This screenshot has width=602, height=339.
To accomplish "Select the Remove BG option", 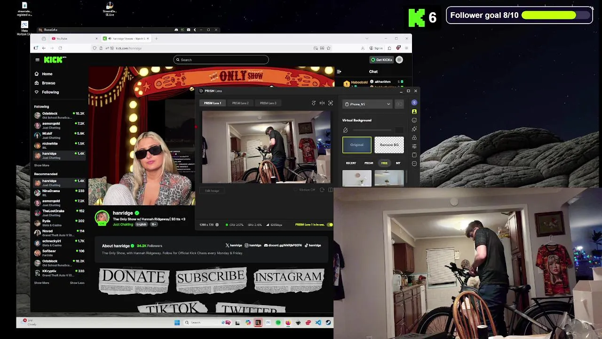I will 389,145.
